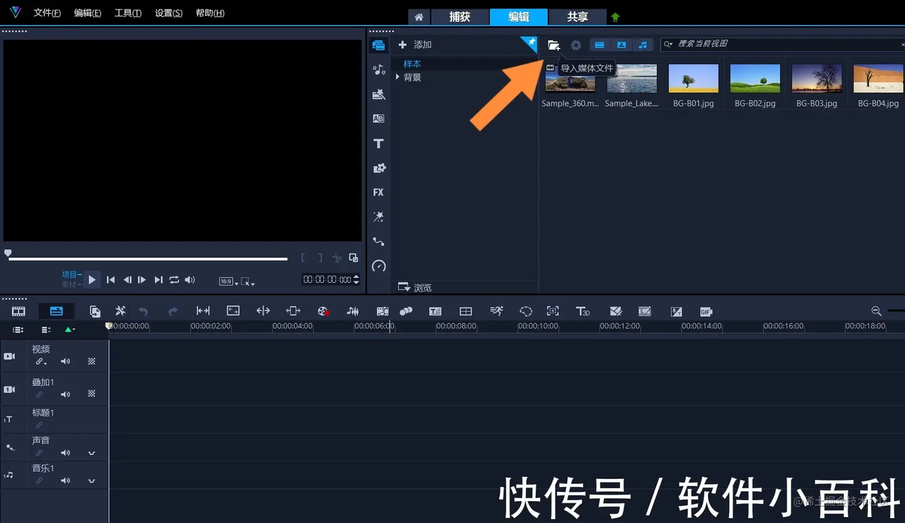905x523 pixels.
Task: Open the FX filter library
Action: coord(378,192)
